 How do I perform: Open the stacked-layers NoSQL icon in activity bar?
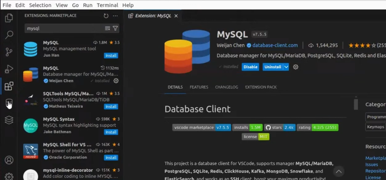click(x=9, y=120)
